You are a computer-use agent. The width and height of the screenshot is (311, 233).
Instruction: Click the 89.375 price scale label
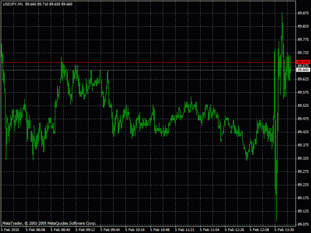303,145
